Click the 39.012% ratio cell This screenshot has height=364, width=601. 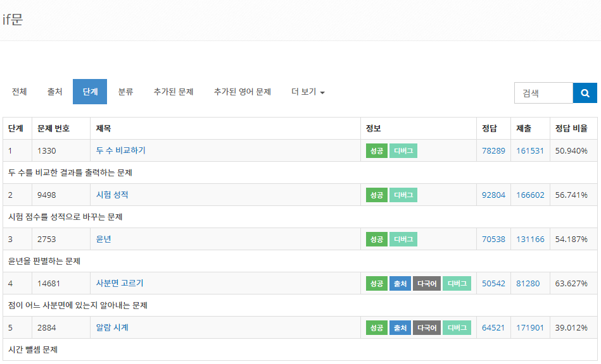click(x=573, y=328)
